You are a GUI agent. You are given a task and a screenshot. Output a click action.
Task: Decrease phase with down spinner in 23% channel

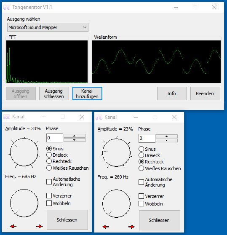coord(167,140)
